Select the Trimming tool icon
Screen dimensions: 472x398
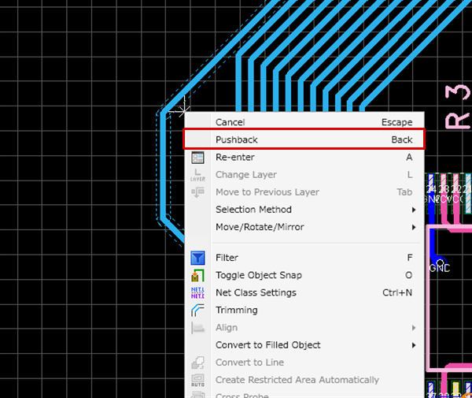198,310
